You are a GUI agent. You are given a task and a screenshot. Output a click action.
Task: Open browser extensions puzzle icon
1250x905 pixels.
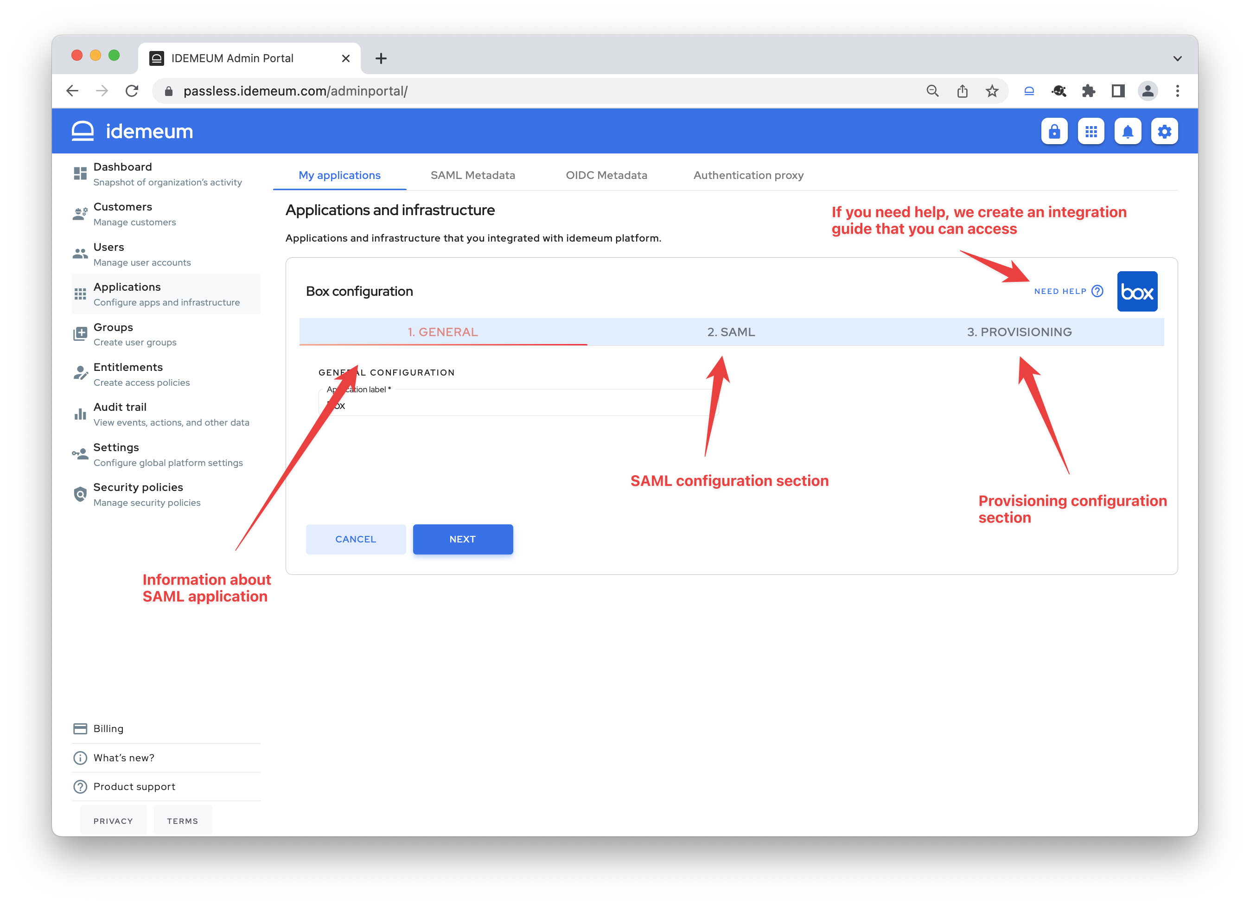click(1088, 91)
